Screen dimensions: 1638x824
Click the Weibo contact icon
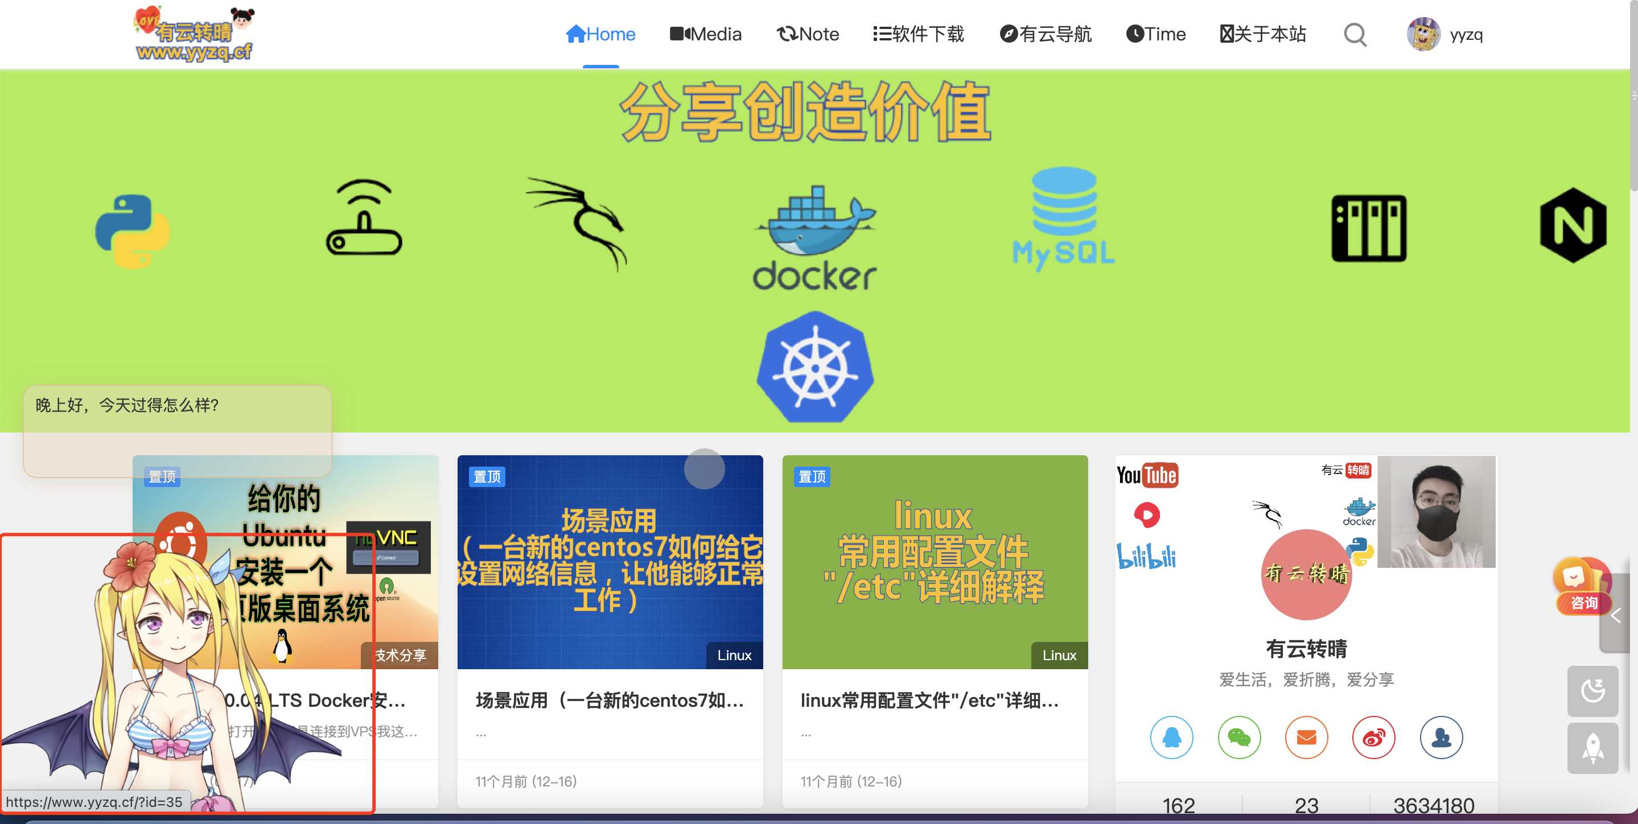click(1373, 738)
